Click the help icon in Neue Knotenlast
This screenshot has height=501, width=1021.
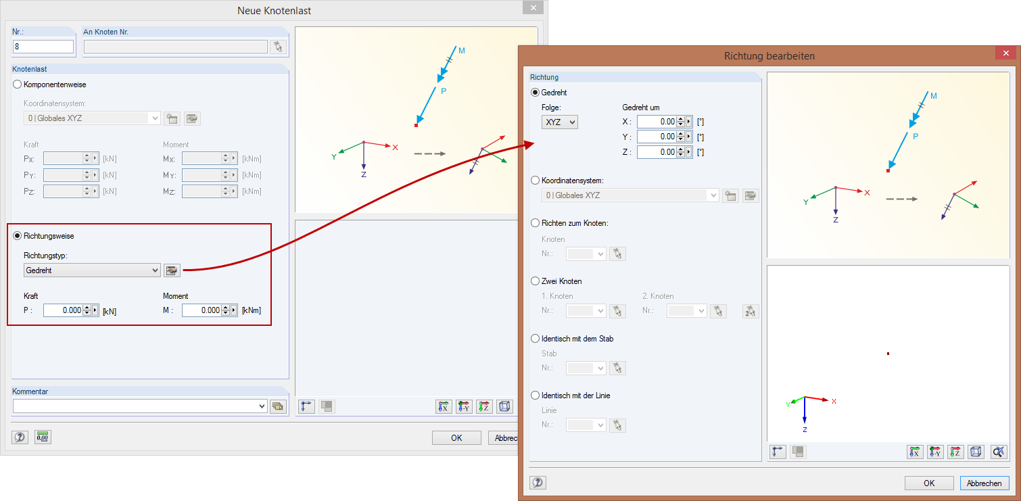coord(20,437)
